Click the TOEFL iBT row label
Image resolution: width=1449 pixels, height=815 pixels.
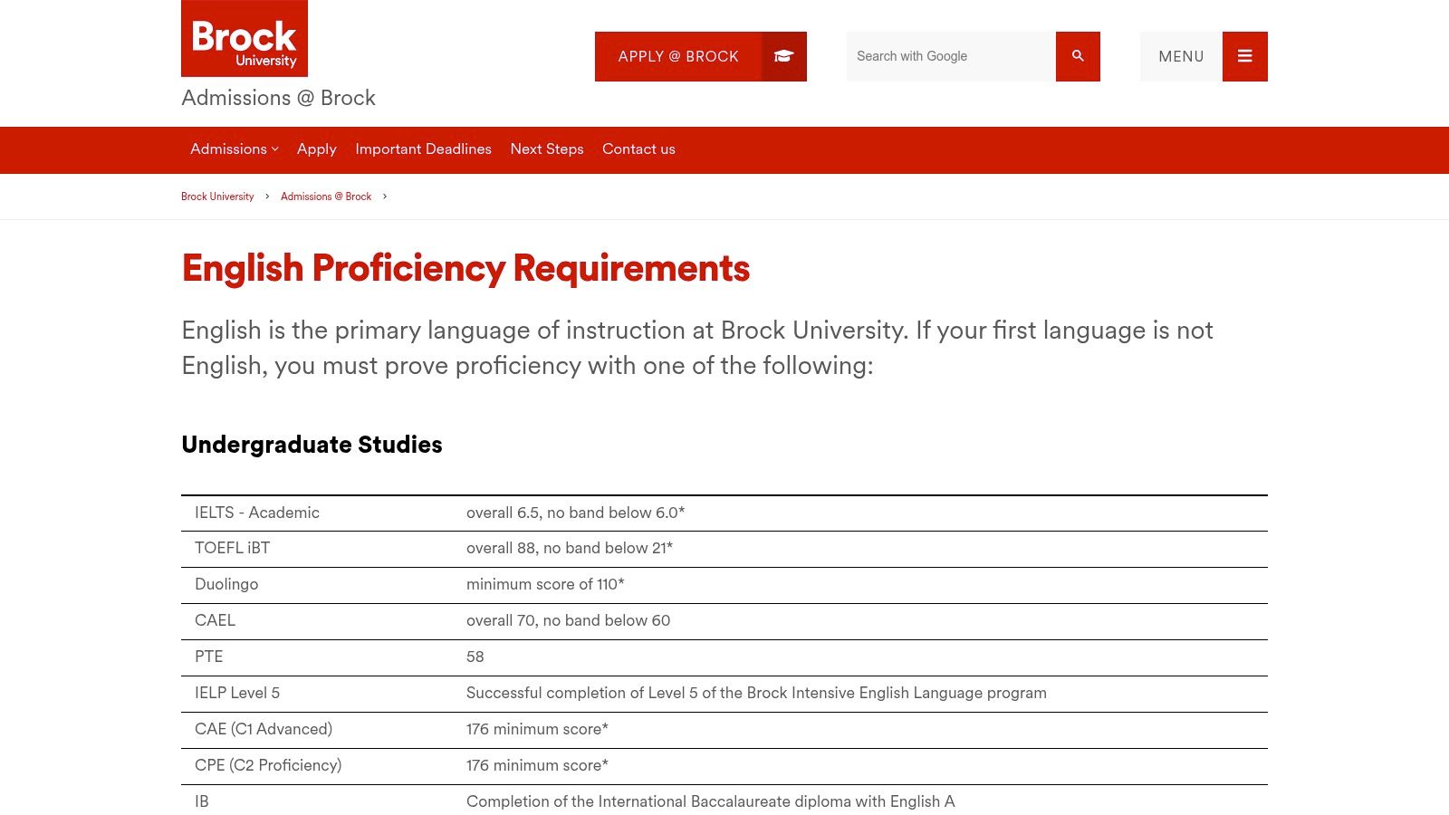(232, 548)
